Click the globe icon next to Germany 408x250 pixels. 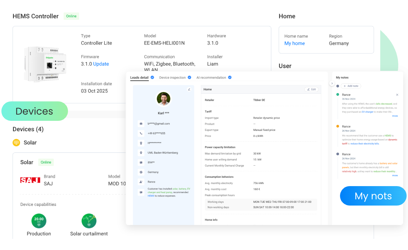[141, 172]
